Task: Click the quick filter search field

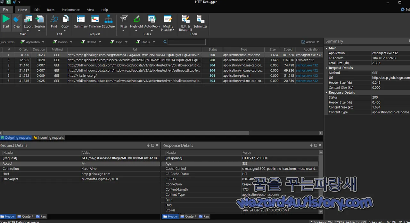Action: 187,42
